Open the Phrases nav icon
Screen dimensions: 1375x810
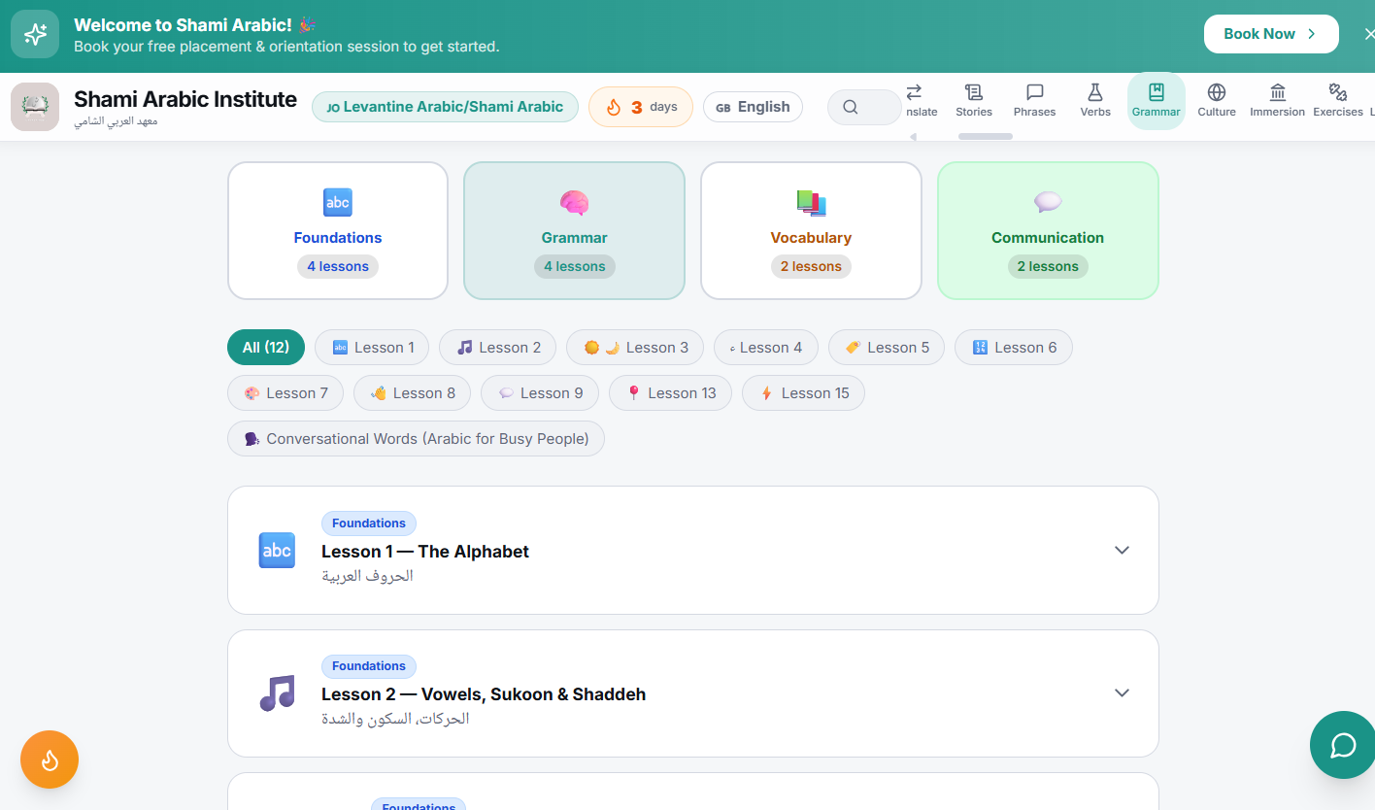pyautogui.click(x=1035, y=101)
